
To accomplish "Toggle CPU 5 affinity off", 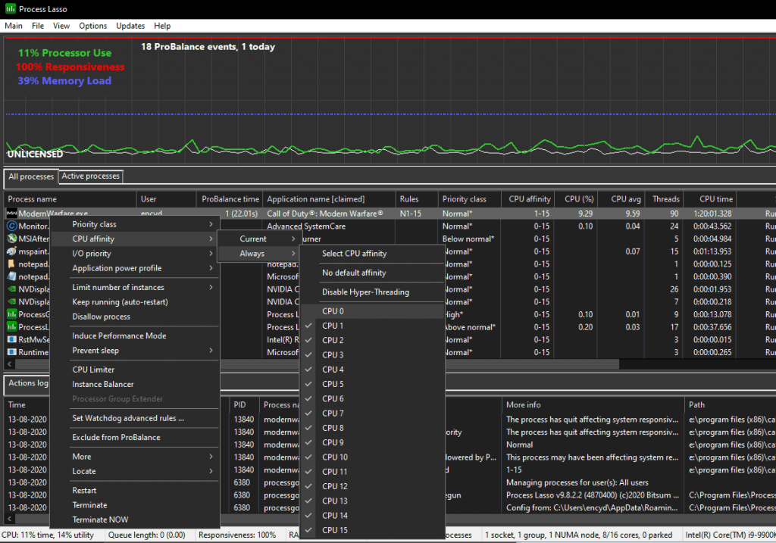I will pyautogui.click(x=372, y=384).
